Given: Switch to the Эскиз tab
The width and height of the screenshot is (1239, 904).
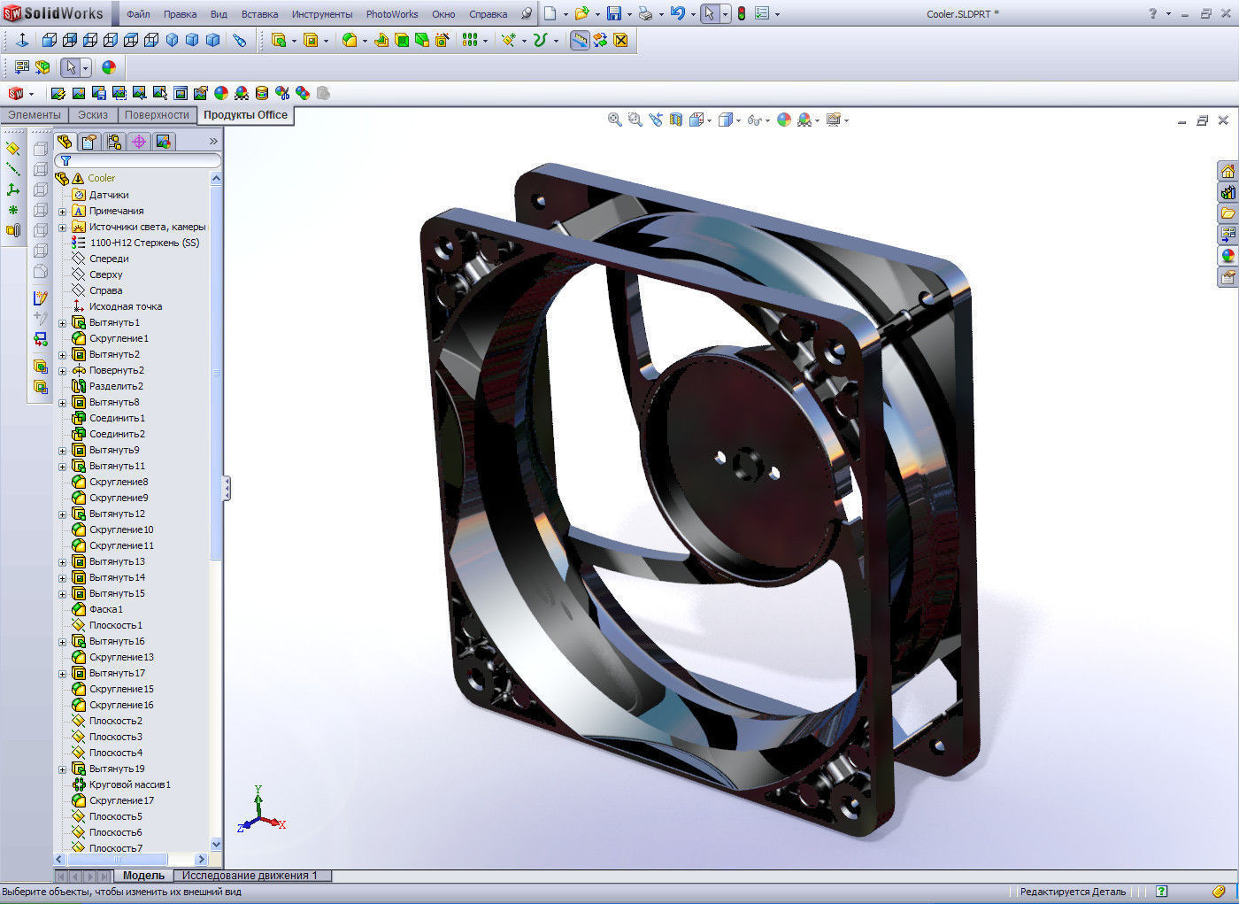Looking at the screenshot, I should pyautogui.click(x=92, y=115).
